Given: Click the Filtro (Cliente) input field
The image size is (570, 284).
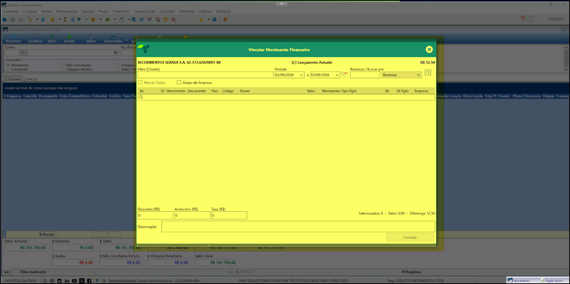Looking at the screenshot, I should (x=205, y=75).
